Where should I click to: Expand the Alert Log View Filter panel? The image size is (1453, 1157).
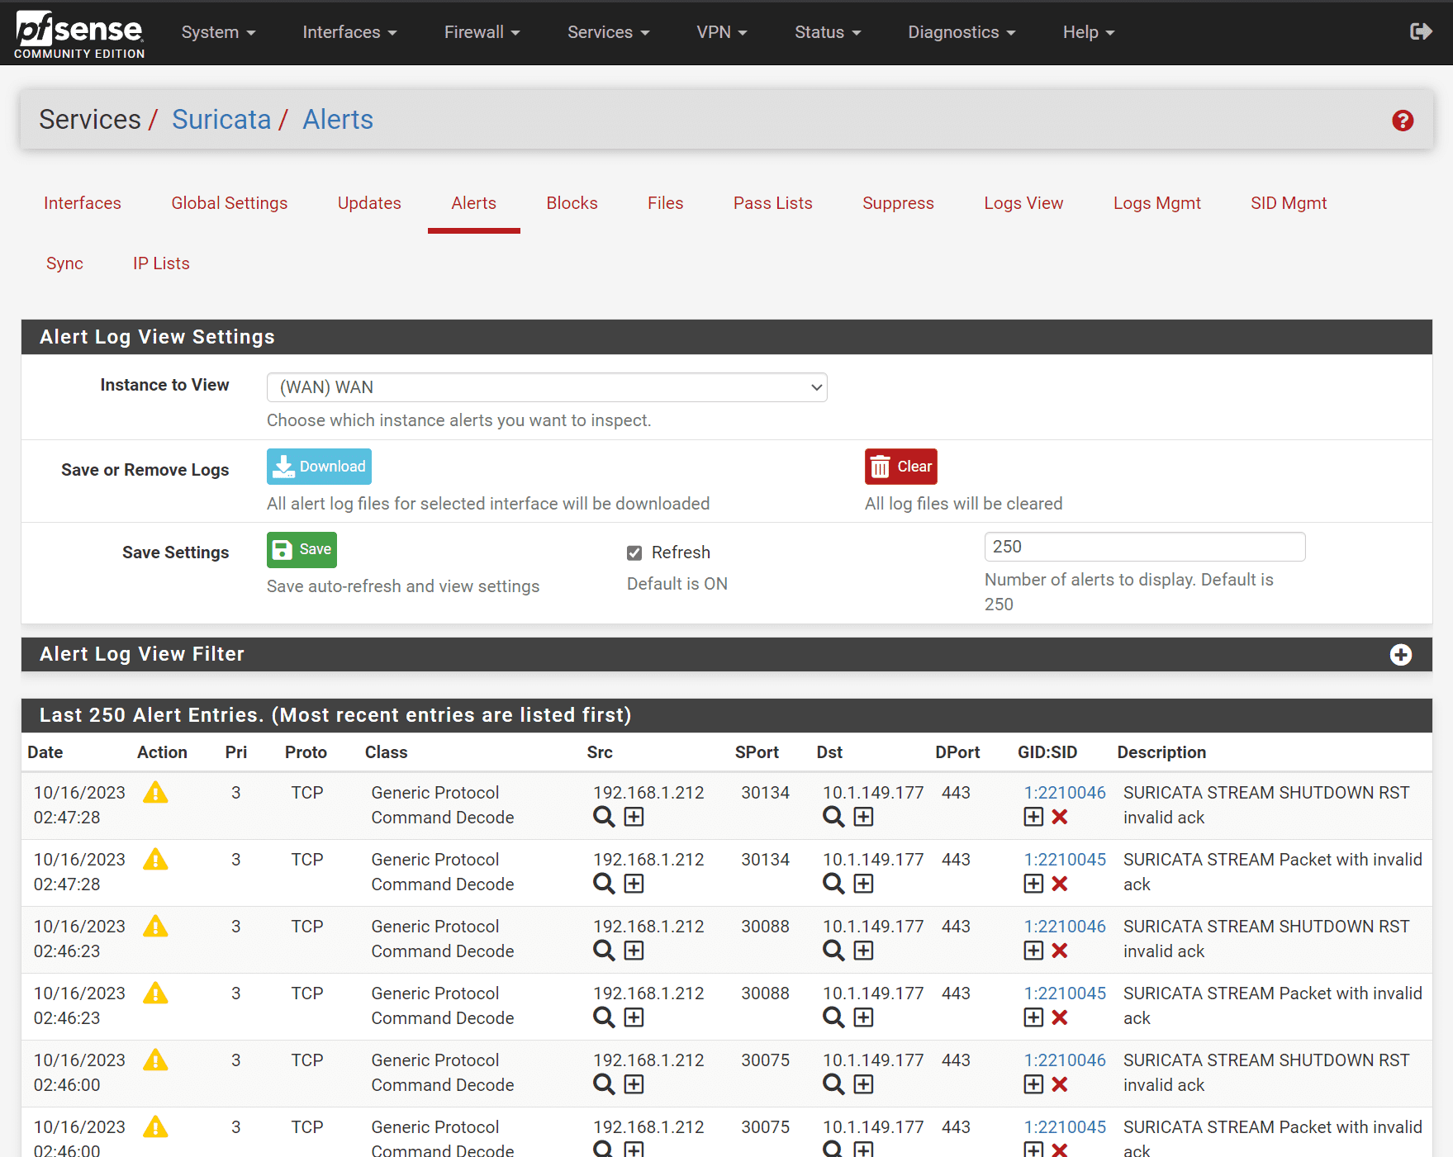1400,655
